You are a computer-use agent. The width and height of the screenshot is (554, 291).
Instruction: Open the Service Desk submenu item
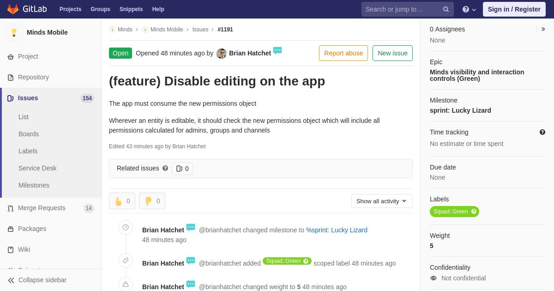pyautogui.click(x=37, y=168)
